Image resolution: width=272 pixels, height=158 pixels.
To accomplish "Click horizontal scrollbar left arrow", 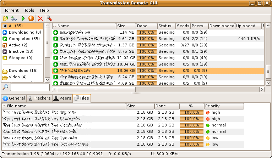I will point(55,90).
